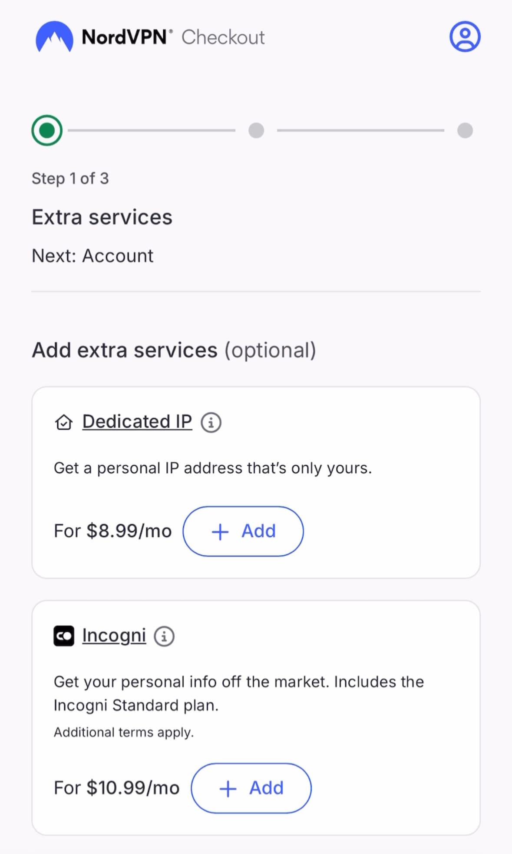This screenshot has height=854, width=512.
Task: Click progress line between steps two and three
Action: pyautogui.click(x=360, y=130)
